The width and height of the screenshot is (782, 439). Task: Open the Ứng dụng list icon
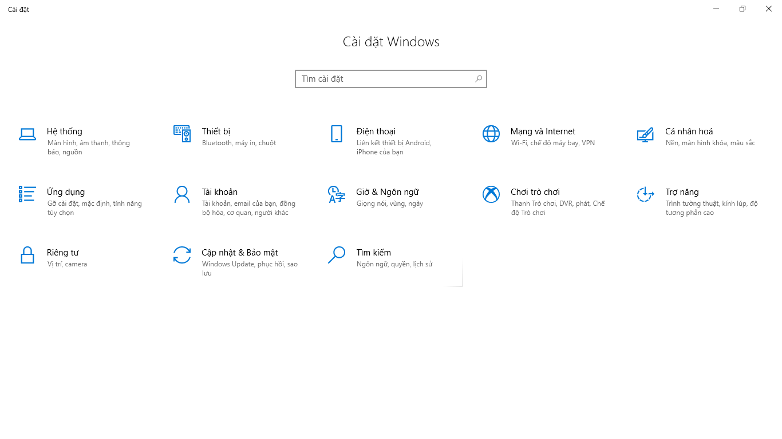point(27,194)
